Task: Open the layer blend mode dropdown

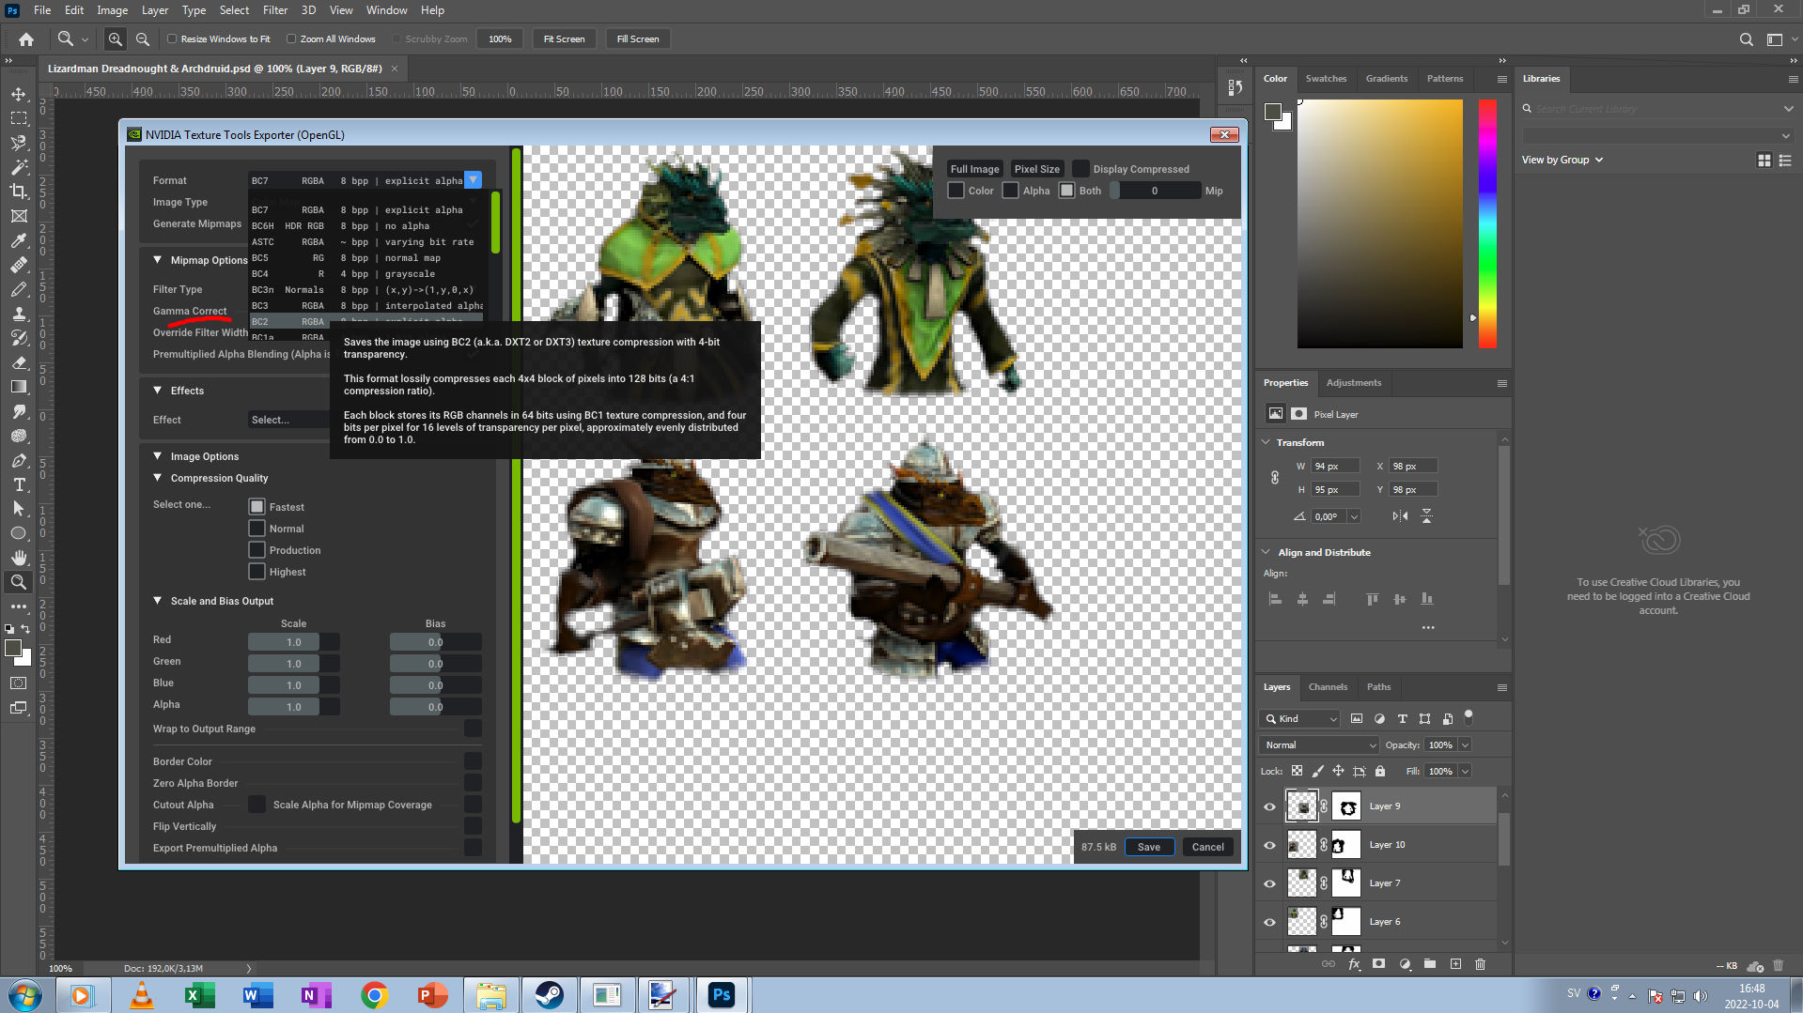Action: 1319,744
